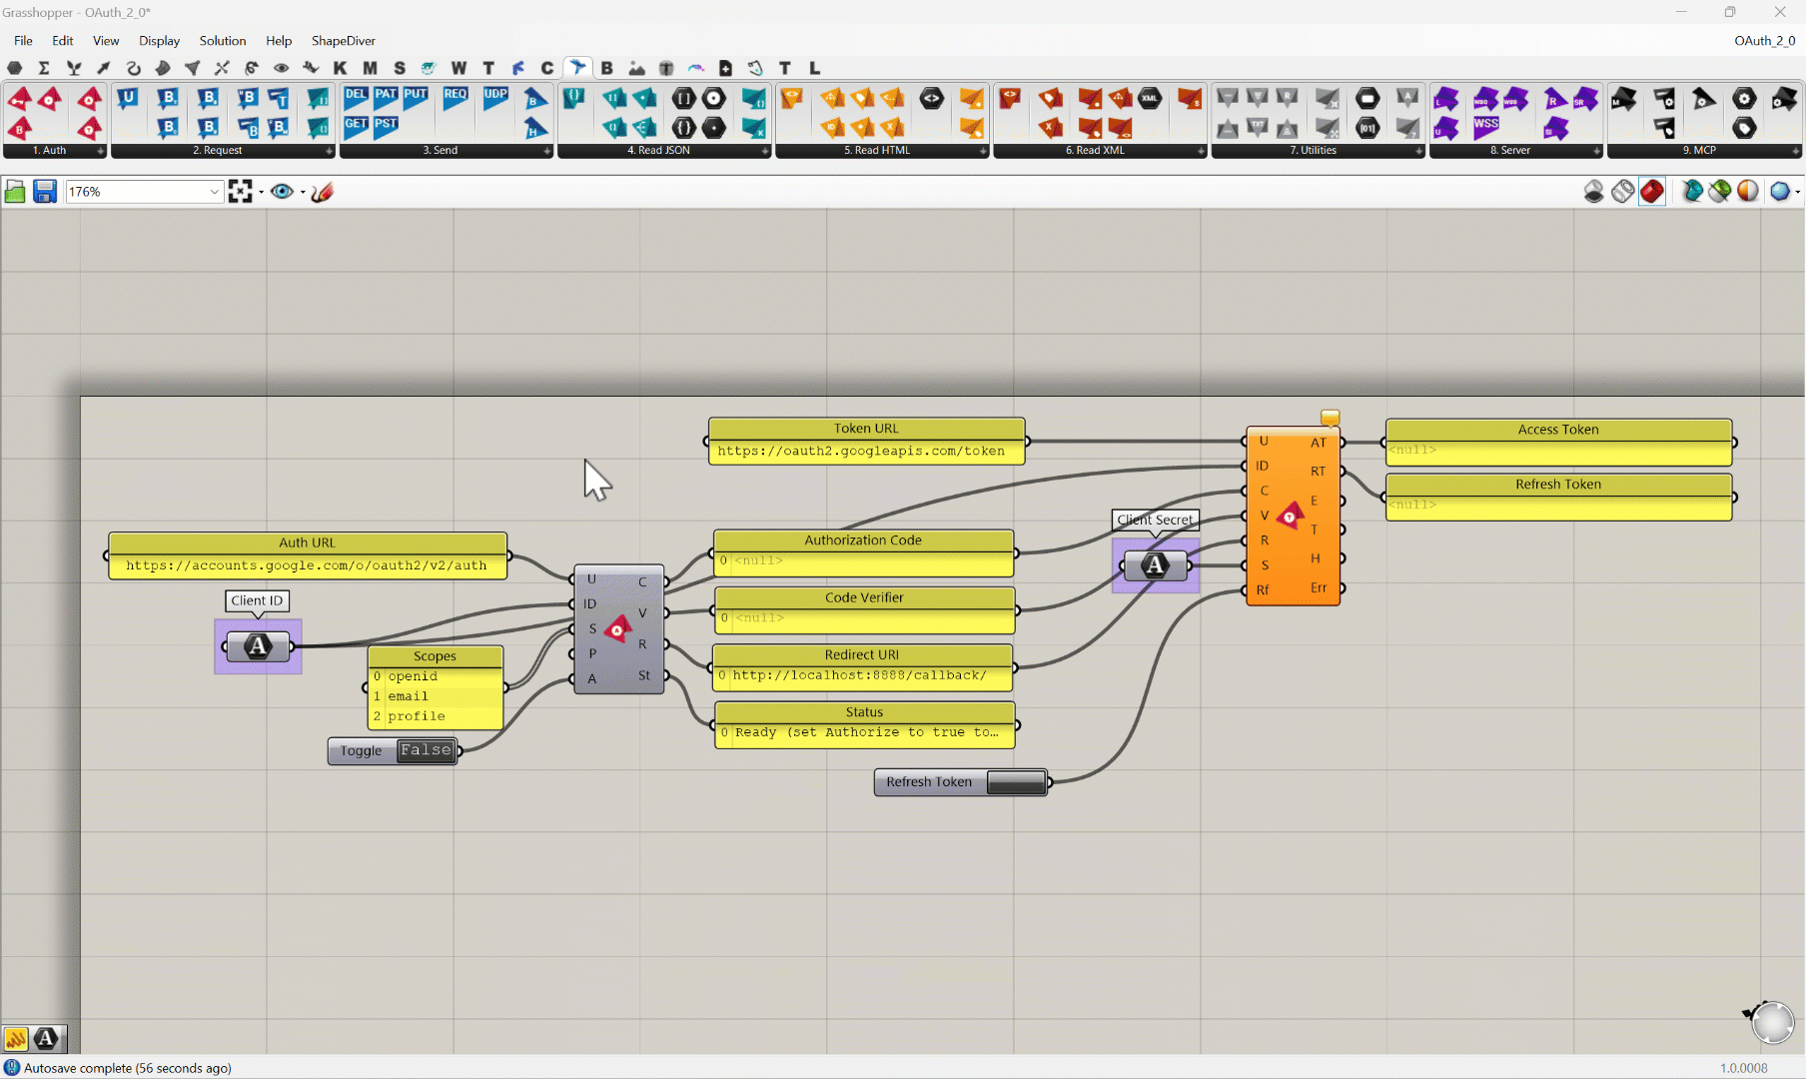Open the zoom level 176% dropdown
Viewport: 1806px width, 1079px height.
coord(214,192)
